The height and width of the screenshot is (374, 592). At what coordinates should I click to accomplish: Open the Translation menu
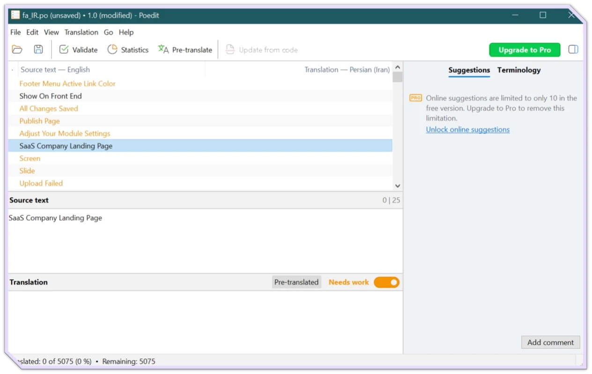(81, 32)
